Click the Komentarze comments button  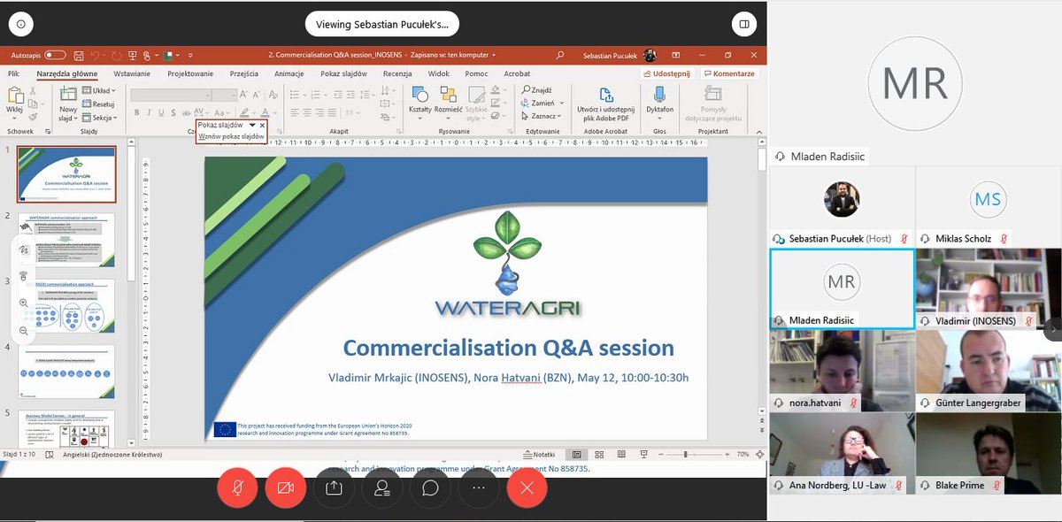(x=730, y=74)
